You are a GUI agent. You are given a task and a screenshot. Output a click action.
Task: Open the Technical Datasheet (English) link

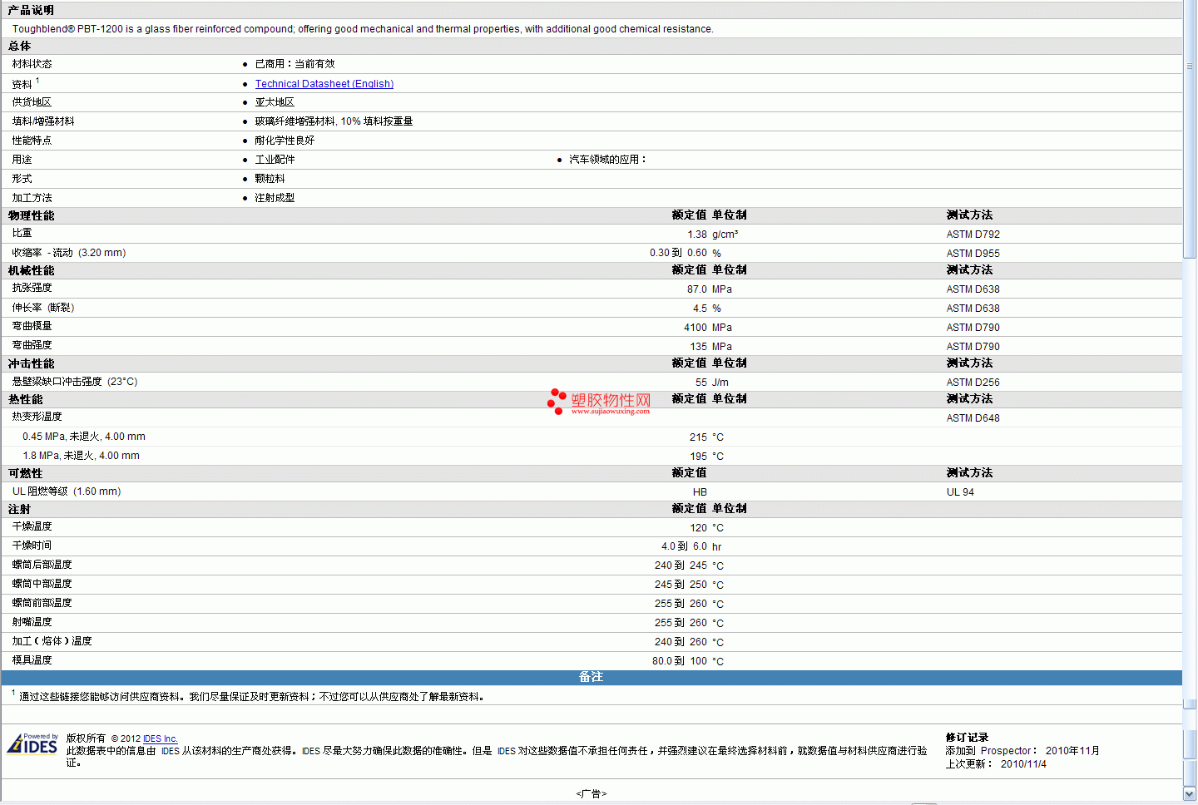[324, 84]
